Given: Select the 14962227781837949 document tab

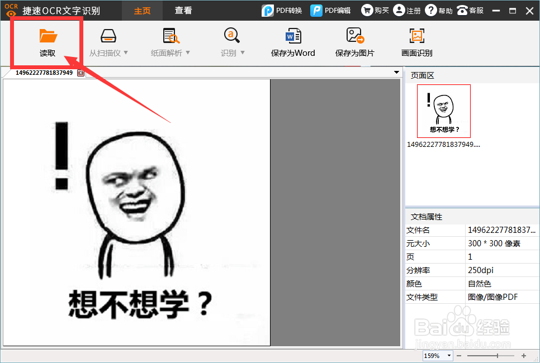Looking at the screenshot, I should (x=44, y=73).
